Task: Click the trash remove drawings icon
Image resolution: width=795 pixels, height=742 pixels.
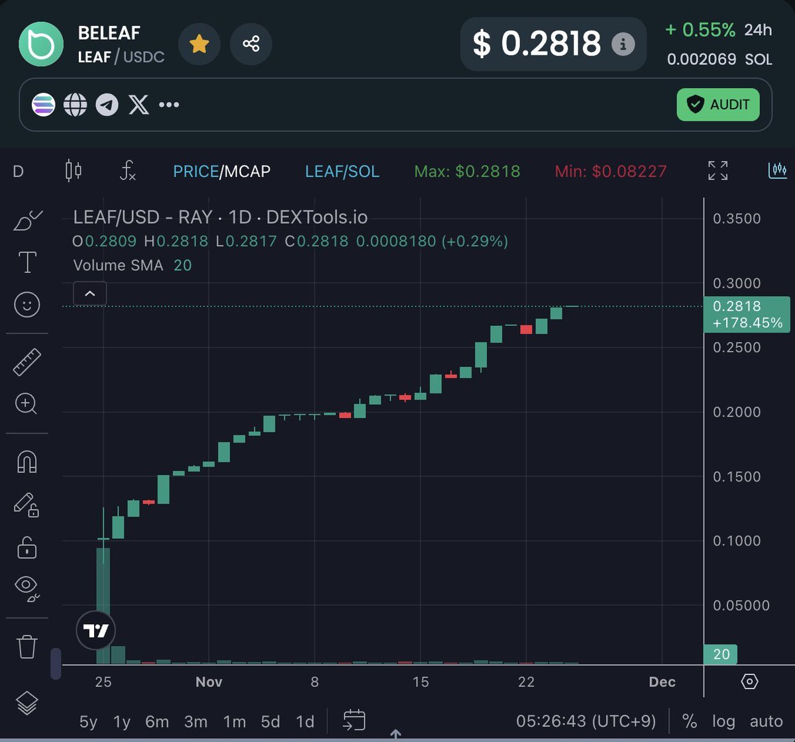Action: (27, 646)
